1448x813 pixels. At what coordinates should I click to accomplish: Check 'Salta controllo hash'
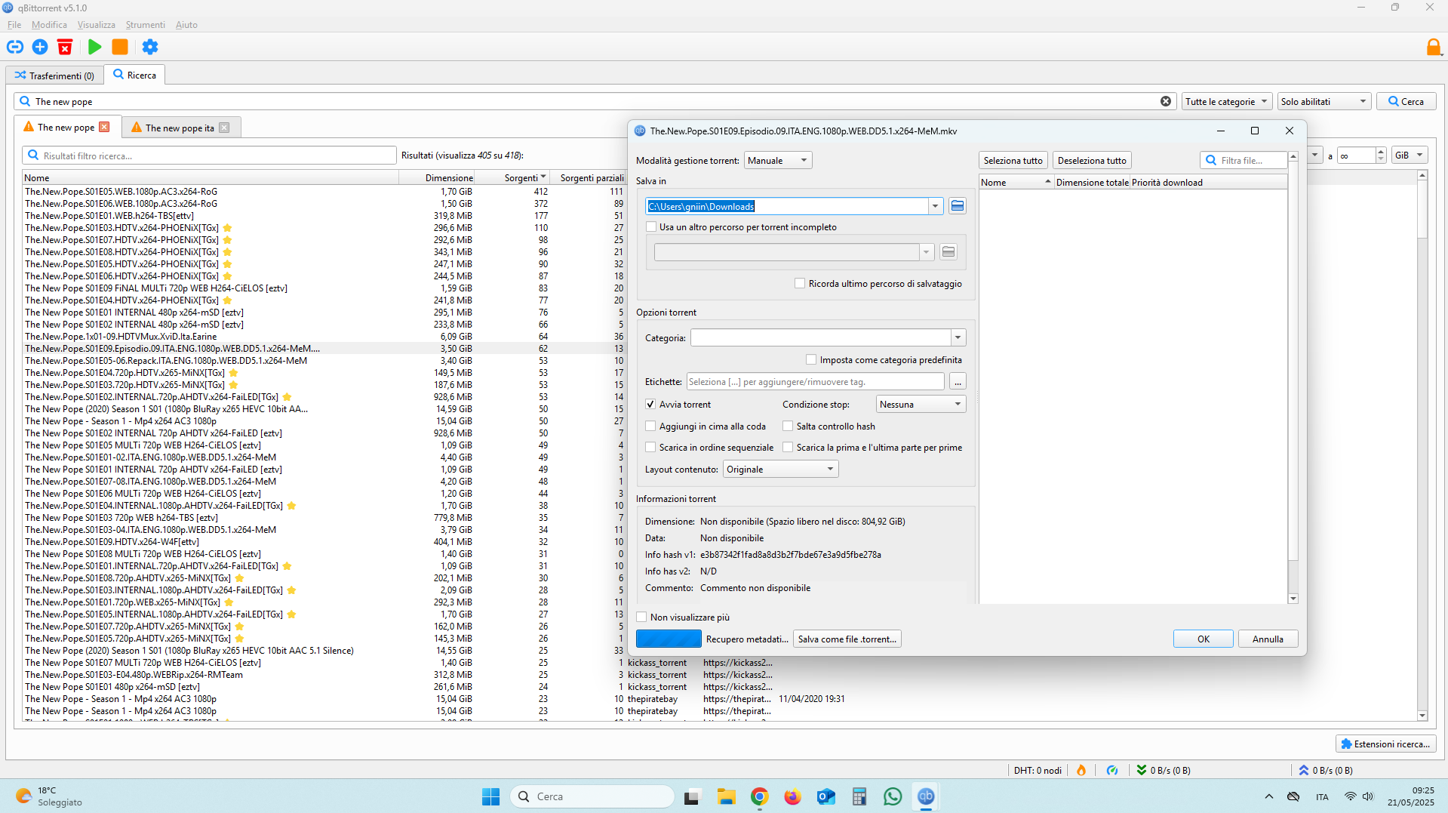point(788,427)
